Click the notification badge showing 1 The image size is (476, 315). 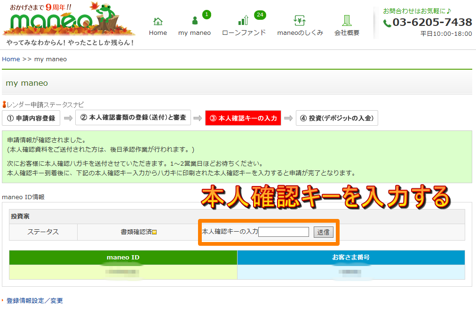click(x=207, y=14)
